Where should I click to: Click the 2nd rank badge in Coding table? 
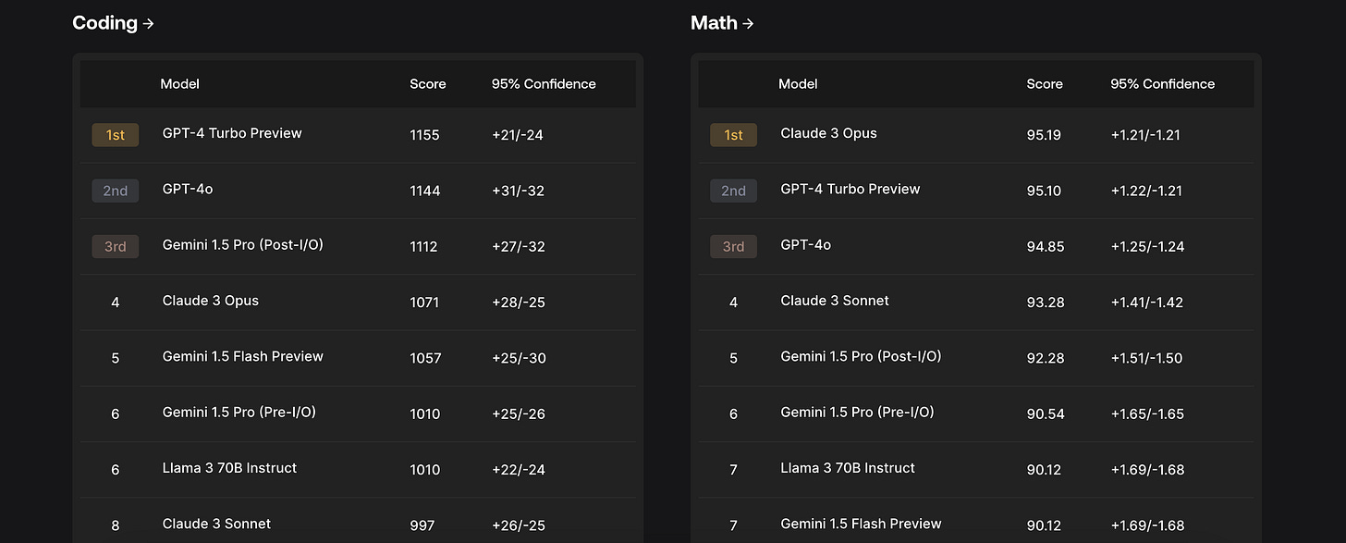click(116, 191)
